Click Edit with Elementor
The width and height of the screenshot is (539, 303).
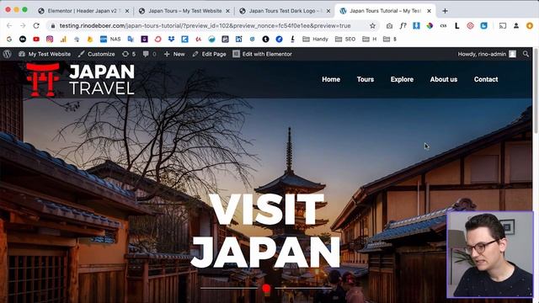tap(262, 54)
